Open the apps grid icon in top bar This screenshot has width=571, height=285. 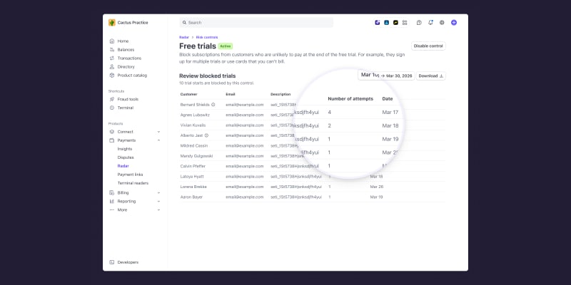coord(405,23)
